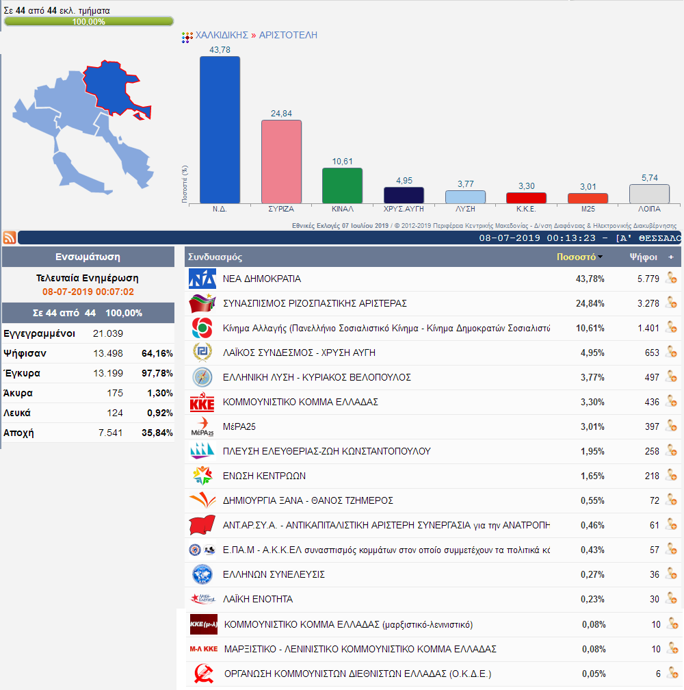The height and width of the screenshot is (690, 684).
Task: Click the dark navy ΧΡΥΣ.ΑΥΓΗ chart bar
Action: click(x=404, y=195)
